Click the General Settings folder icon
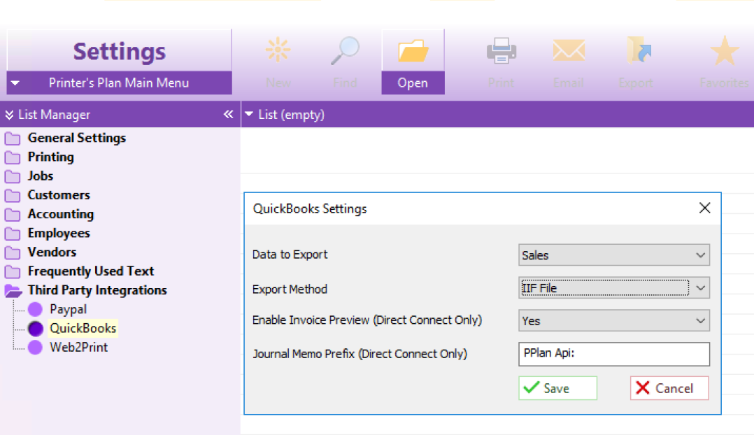The height and width of the screenshot is (435, 754). pos(13,138)
